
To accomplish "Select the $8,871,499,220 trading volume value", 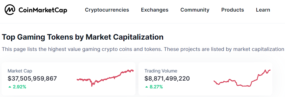I will click(x=167, y=78).
